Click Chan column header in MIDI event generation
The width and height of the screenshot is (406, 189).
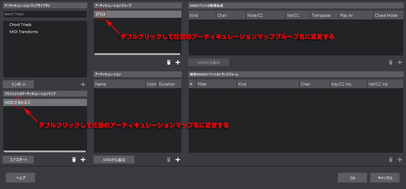231,15
